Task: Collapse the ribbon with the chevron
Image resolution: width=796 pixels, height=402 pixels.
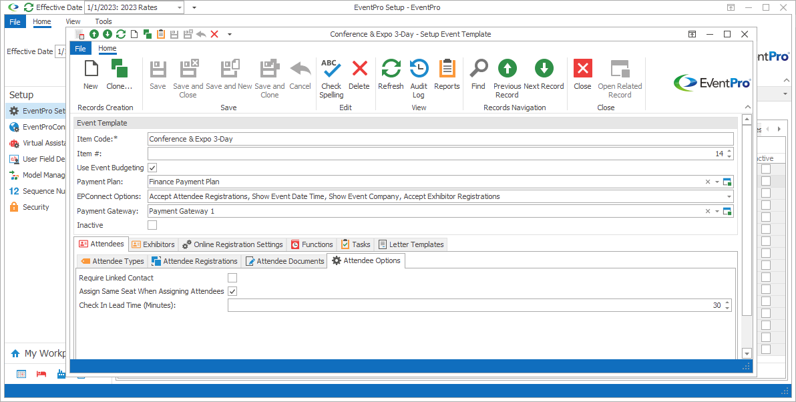Action: point(747,107)
